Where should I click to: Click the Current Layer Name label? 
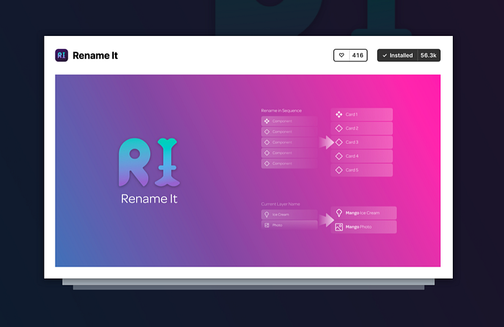coord(280,204)
